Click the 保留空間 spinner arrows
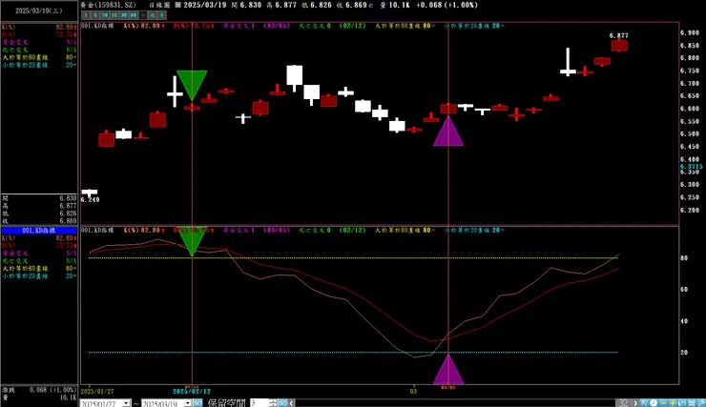Image resolution: width=706 pixels, height=407 pixels. click(273, 403)
